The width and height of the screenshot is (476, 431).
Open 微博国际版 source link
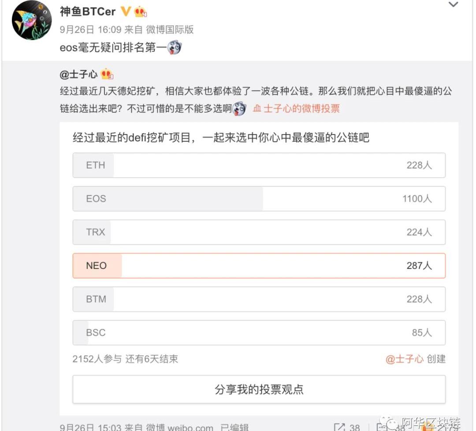[170, 30]
